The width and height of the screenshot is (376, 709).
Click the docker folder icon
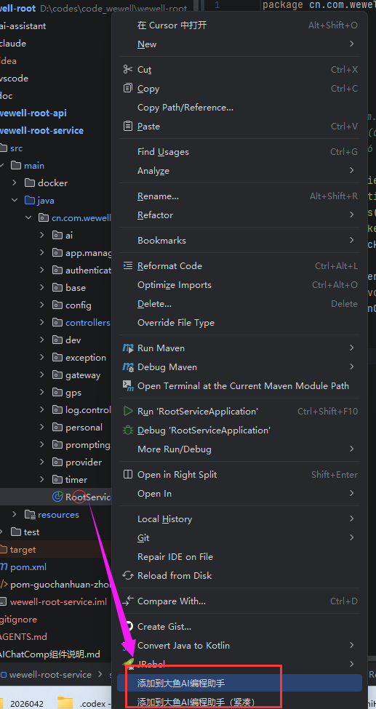click(x=30, y=183)
